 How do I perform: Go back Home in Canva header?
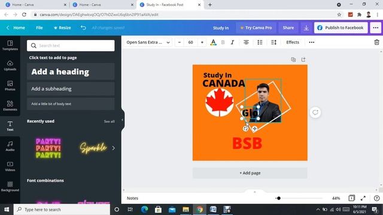pyautogui.click(x=16, y=28)
